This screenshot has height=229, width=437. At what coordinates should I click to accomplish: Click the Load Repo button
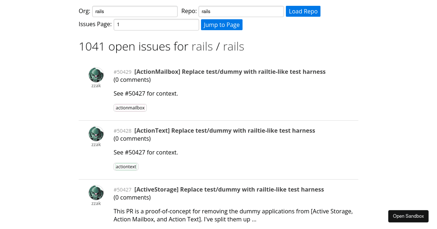[x=303, y=11]
